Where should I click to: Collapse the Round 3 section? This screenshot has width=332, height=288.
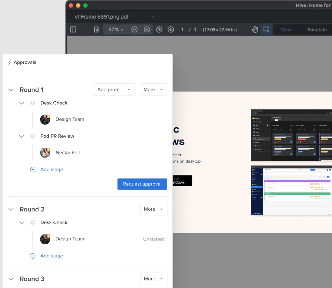[x=11, y=279]
